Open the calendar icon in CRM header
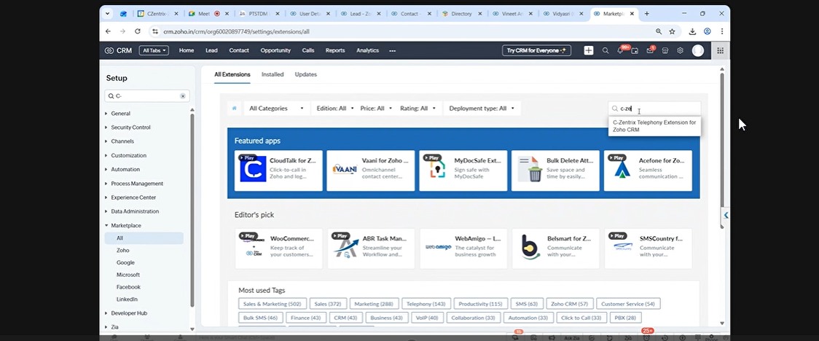Image resolution: width=819 pixels, height=341 pixels. coord(635,50)
